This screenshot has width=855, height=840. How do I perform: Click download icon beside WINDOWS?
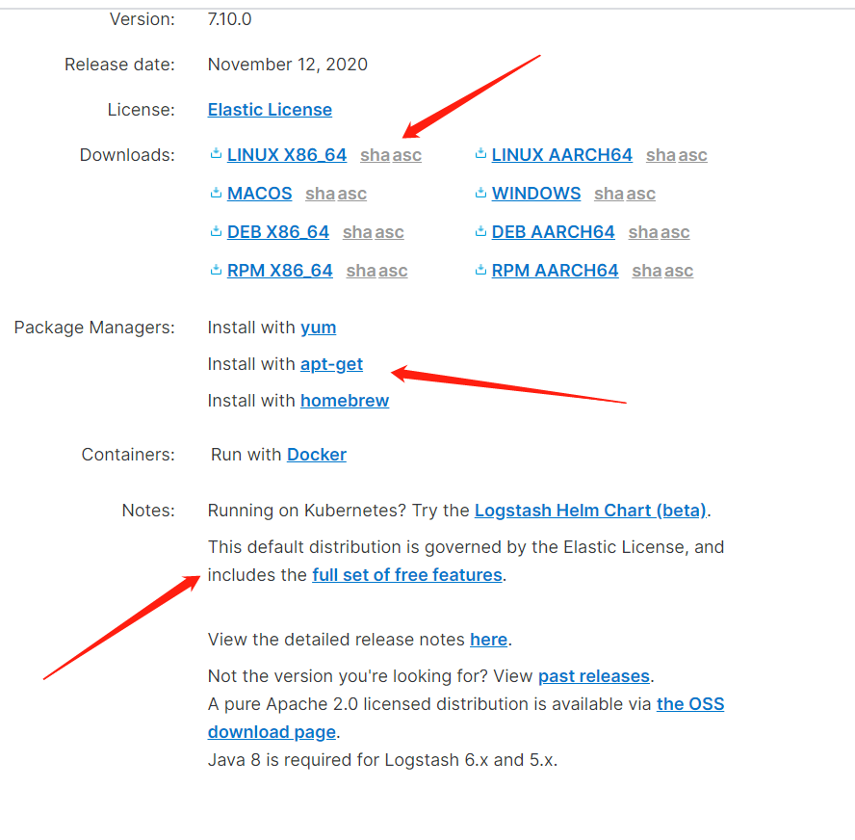coord(480,193)
